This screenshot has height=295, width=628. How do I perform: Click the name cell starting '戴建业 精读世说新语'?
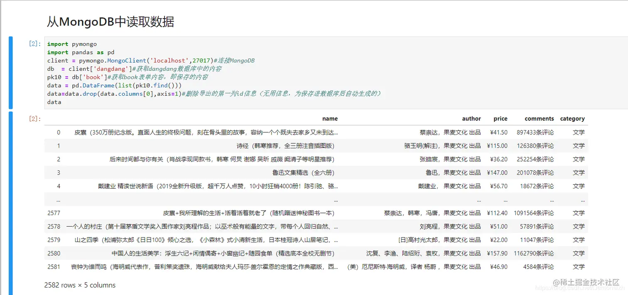[218, 186]
